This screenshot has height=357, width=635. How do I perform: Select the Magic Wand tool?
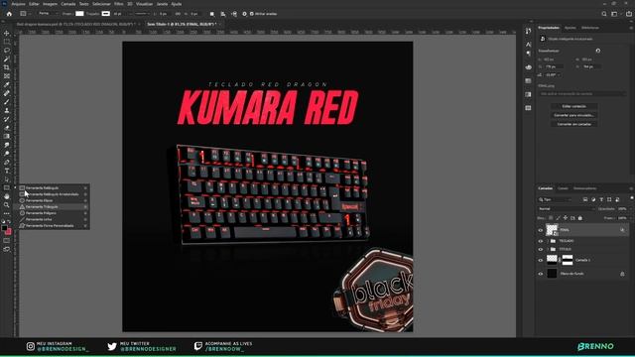[7, 59]
